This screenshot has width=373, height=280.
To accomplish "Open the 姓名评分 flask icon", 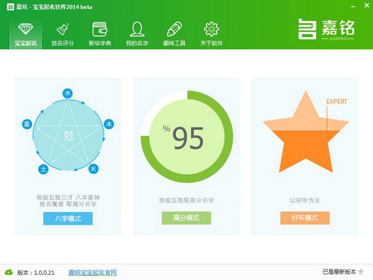I will tap(63, 29).
